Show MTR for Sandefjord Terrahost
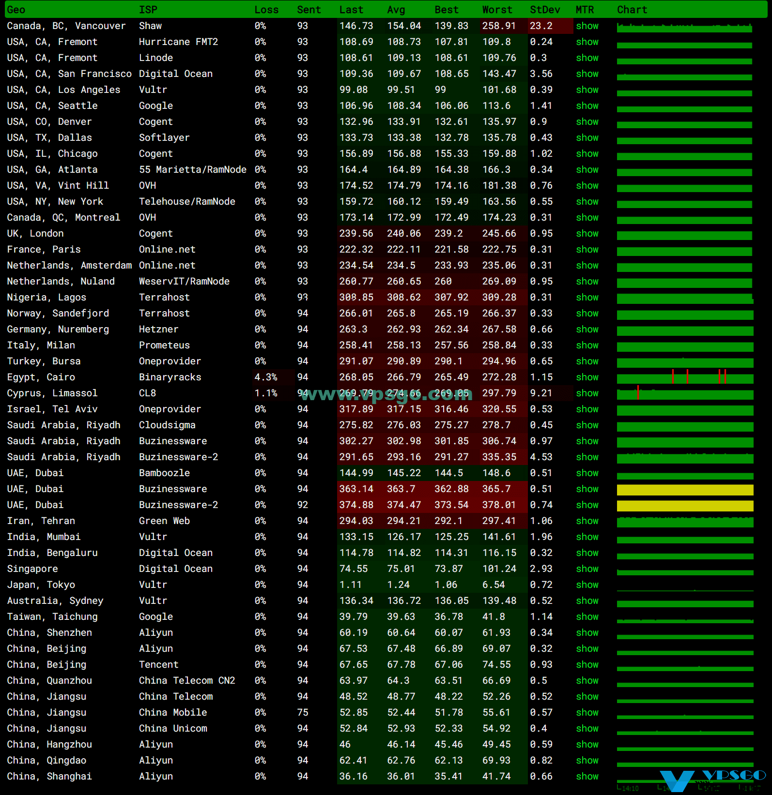Image resolution: width=772 pixels, height=795 pixels. click(587, 314)
